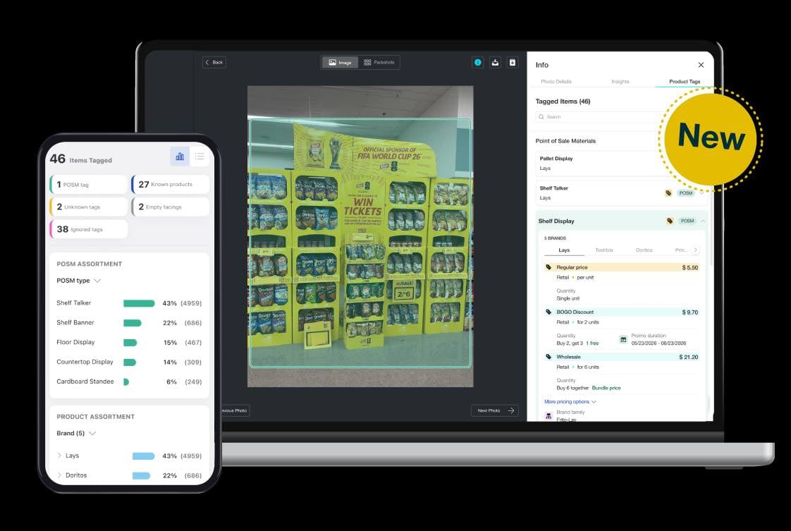The image size is (791, 531).
Task: Click the Bundle price label
Action: tap(606, 388)
